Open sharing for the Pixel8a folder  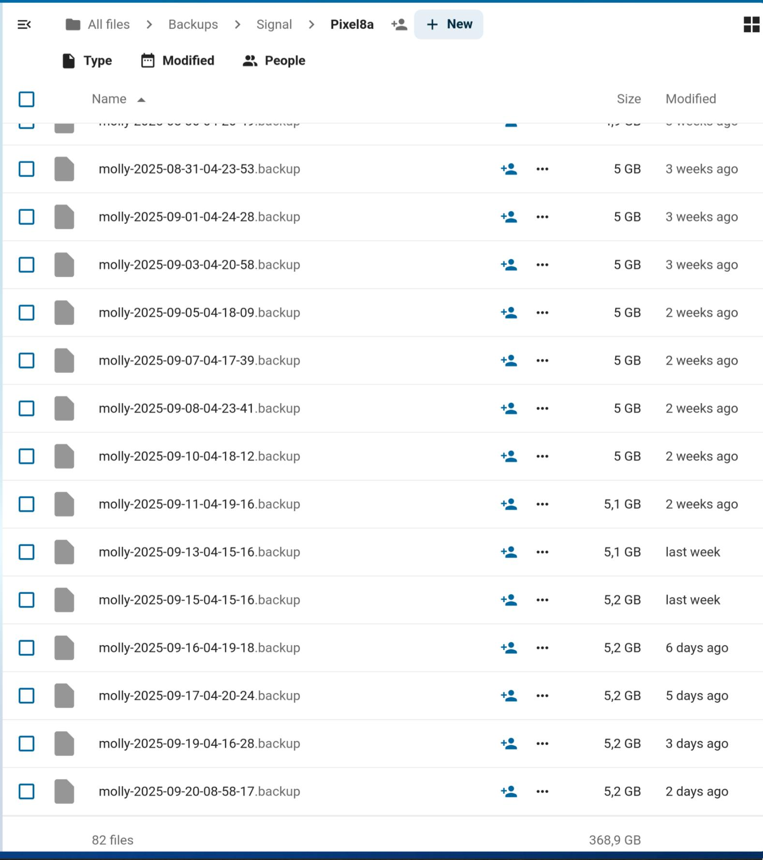399,25
